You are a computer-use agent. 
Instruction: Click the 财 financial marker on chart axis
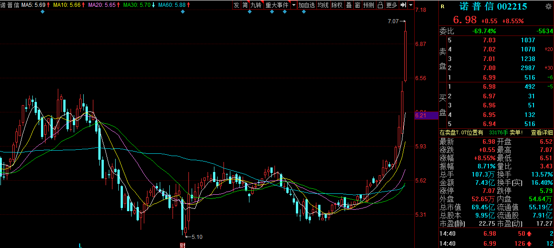(x=182, y=245)
